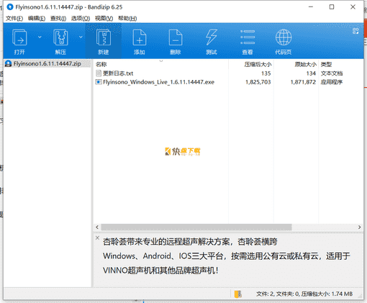Click the status text 压缩包大小: 1.74 MB

pos(327,294)
